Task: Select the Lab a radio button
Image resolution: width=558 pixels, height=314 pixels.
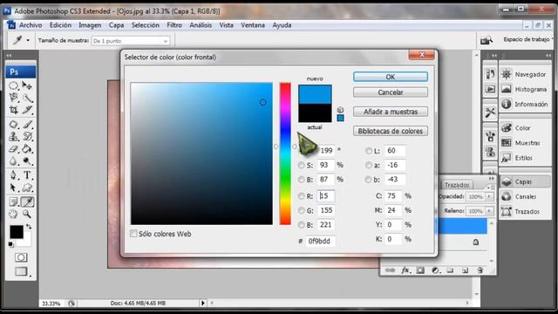Action: click(x=368, y=165)
